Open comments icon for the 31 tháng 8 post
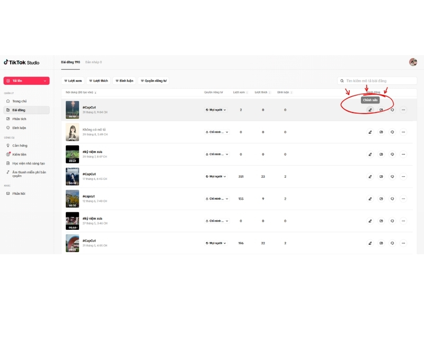Image resolution: width=424 pixels, height=345 pixels. coord(392,110)
